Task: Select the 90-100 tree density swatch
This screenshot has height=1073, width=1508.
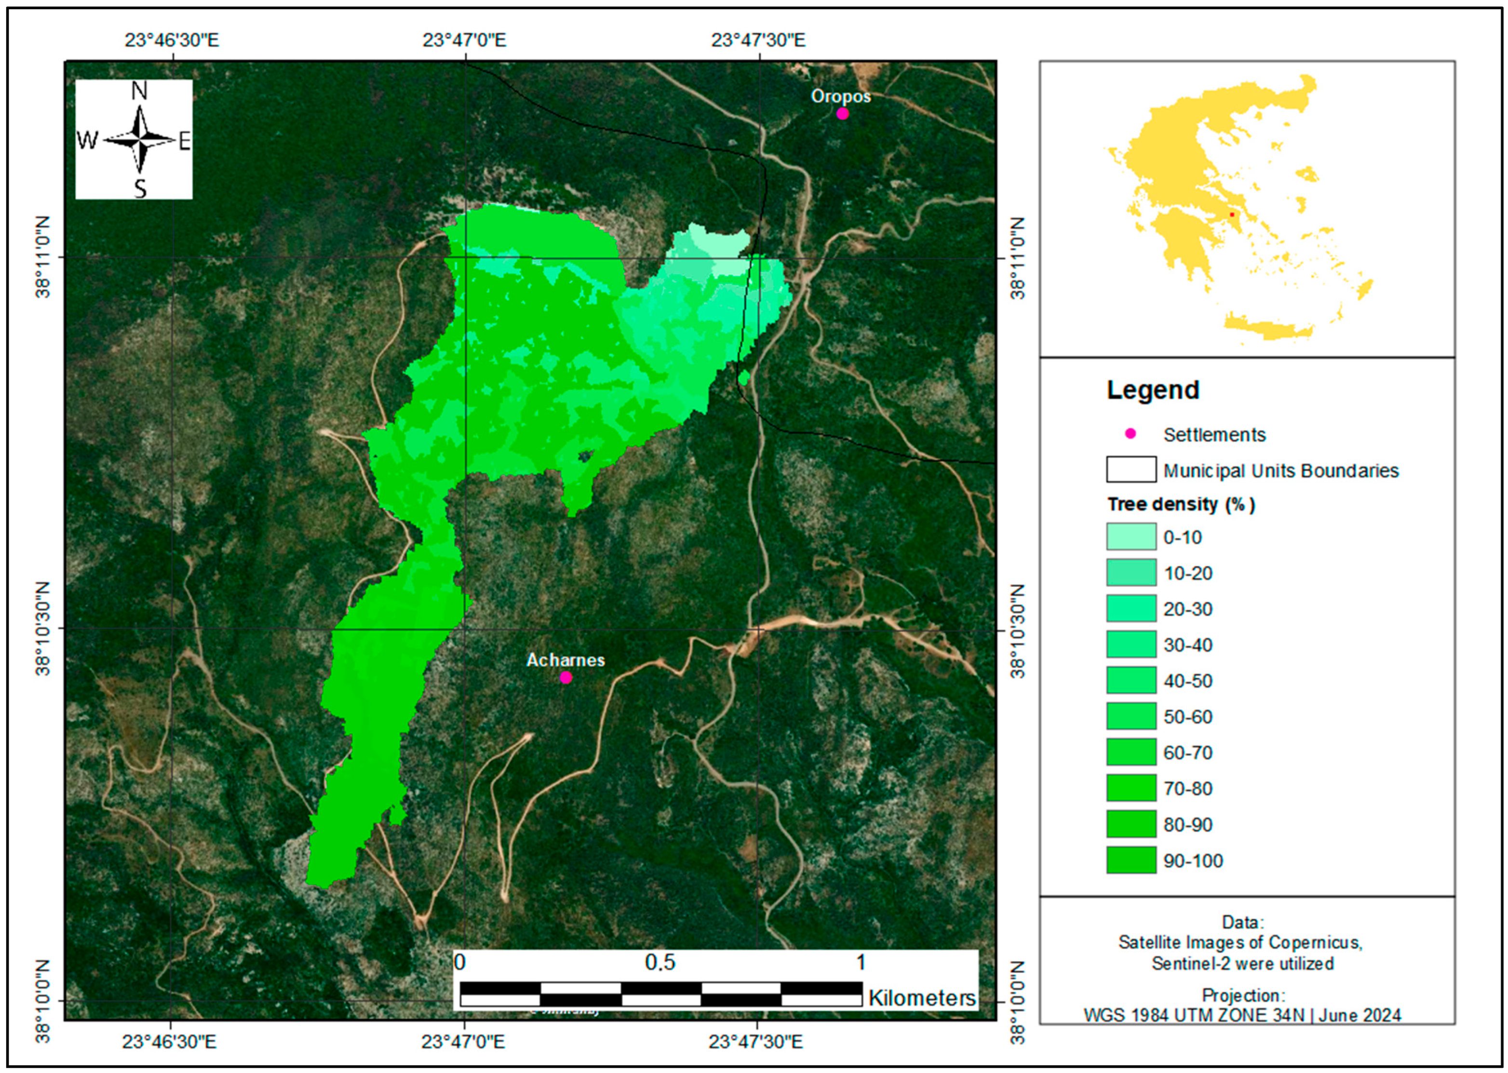Action: point(1131,860)
